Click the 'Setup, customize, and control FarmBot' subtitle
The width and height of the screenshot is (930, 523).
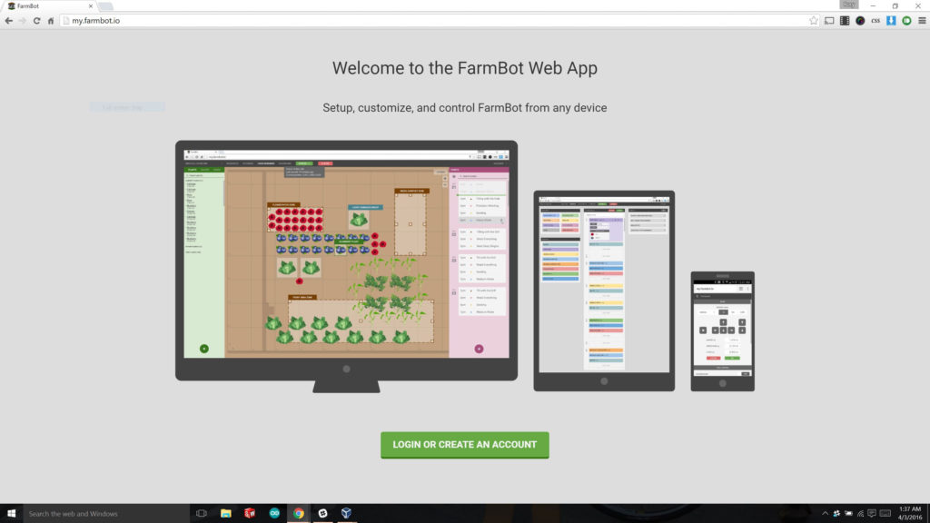tap(464, 108)
